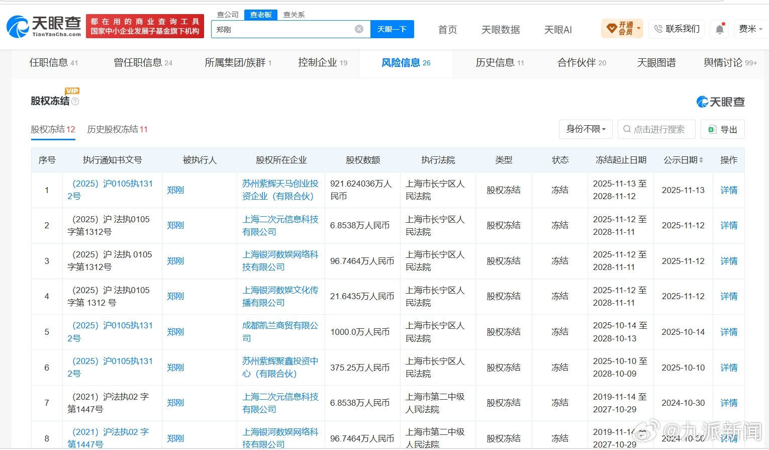Open the 任职信息 41 tab
The width and height of the screenshot is (769, 450).
pos(54,63)
